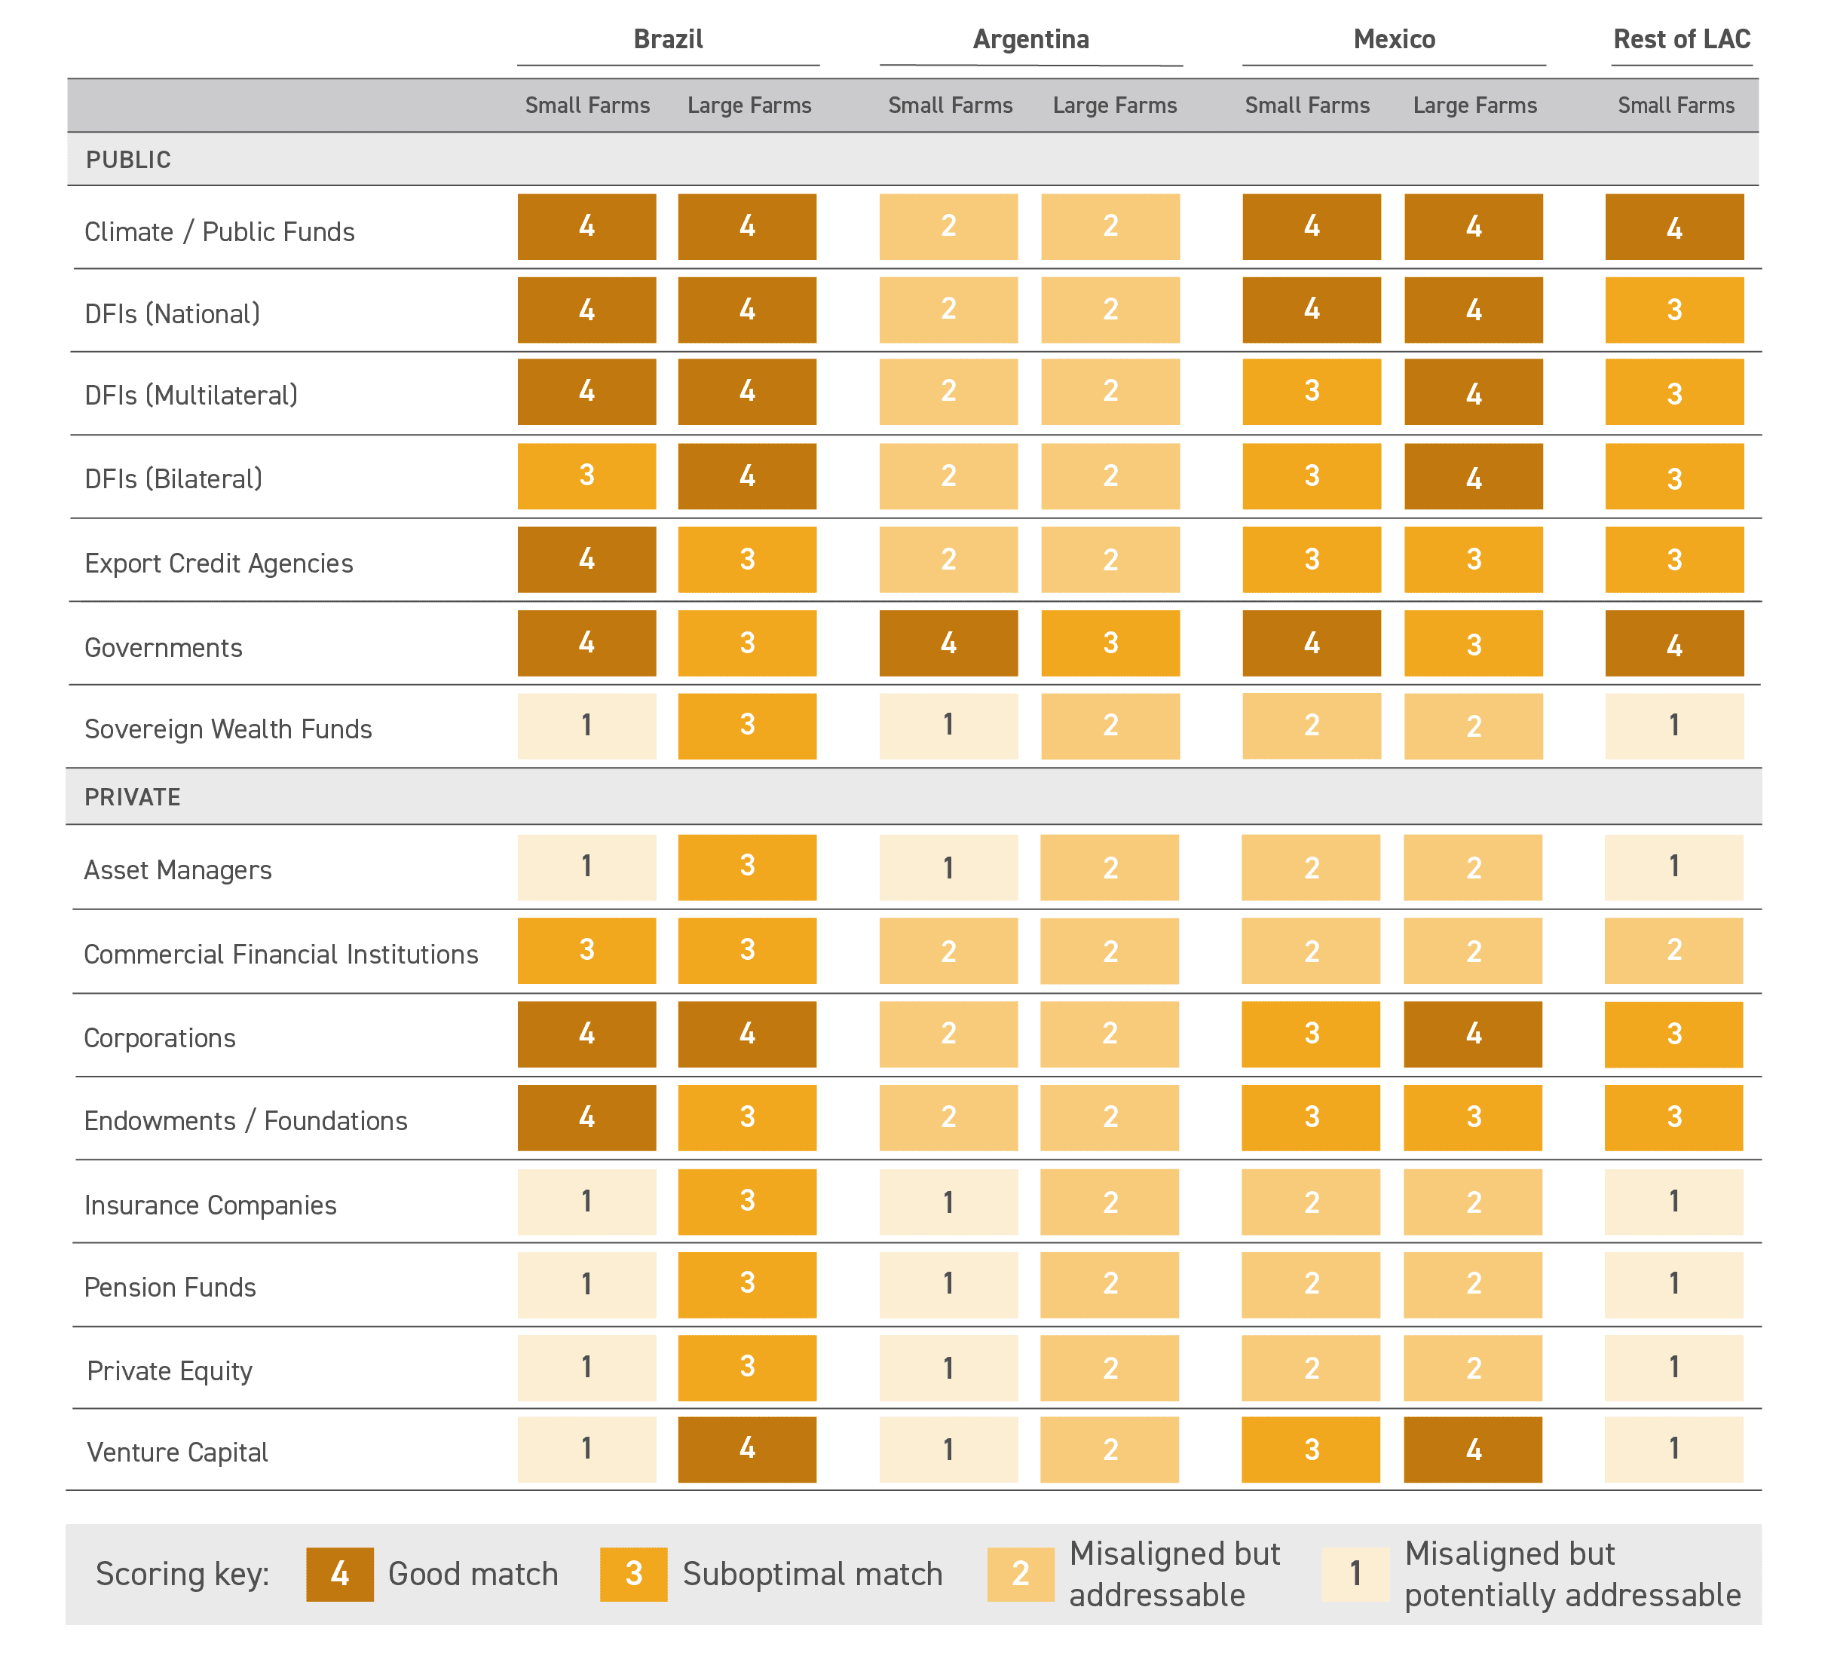Select the Argentina column group header
The image size is (1828, 1662).
tap(1031, 40)
